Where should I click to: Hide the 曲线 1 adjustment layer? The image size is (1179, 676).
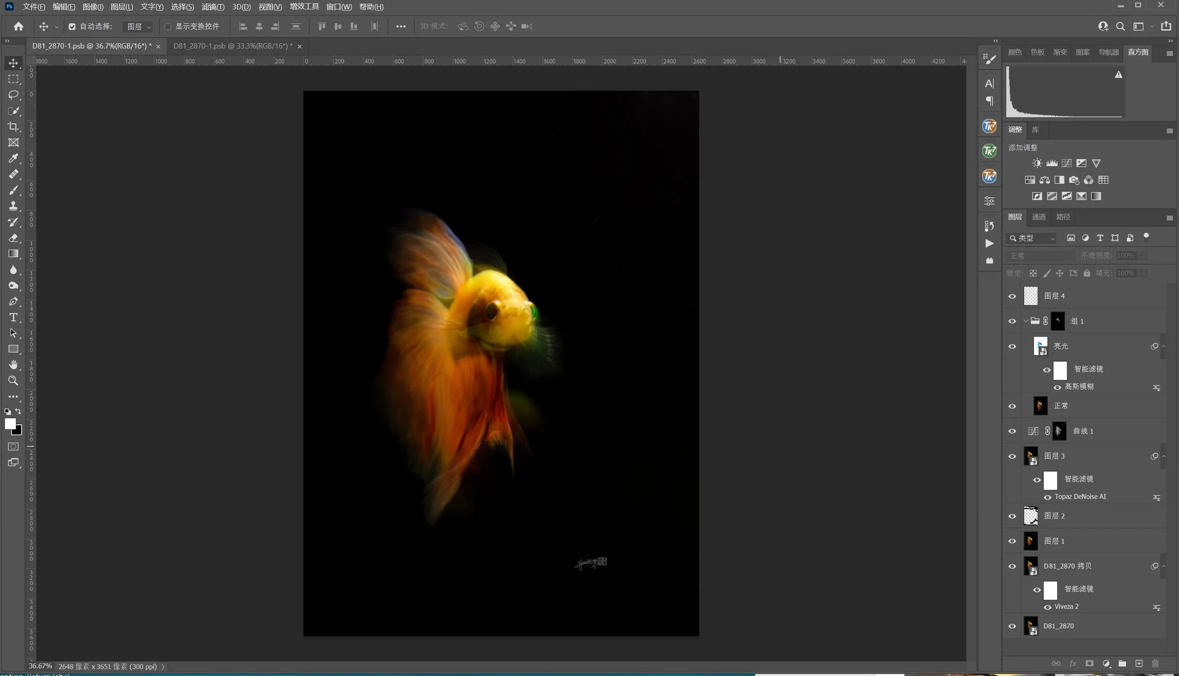point(1012,431)
